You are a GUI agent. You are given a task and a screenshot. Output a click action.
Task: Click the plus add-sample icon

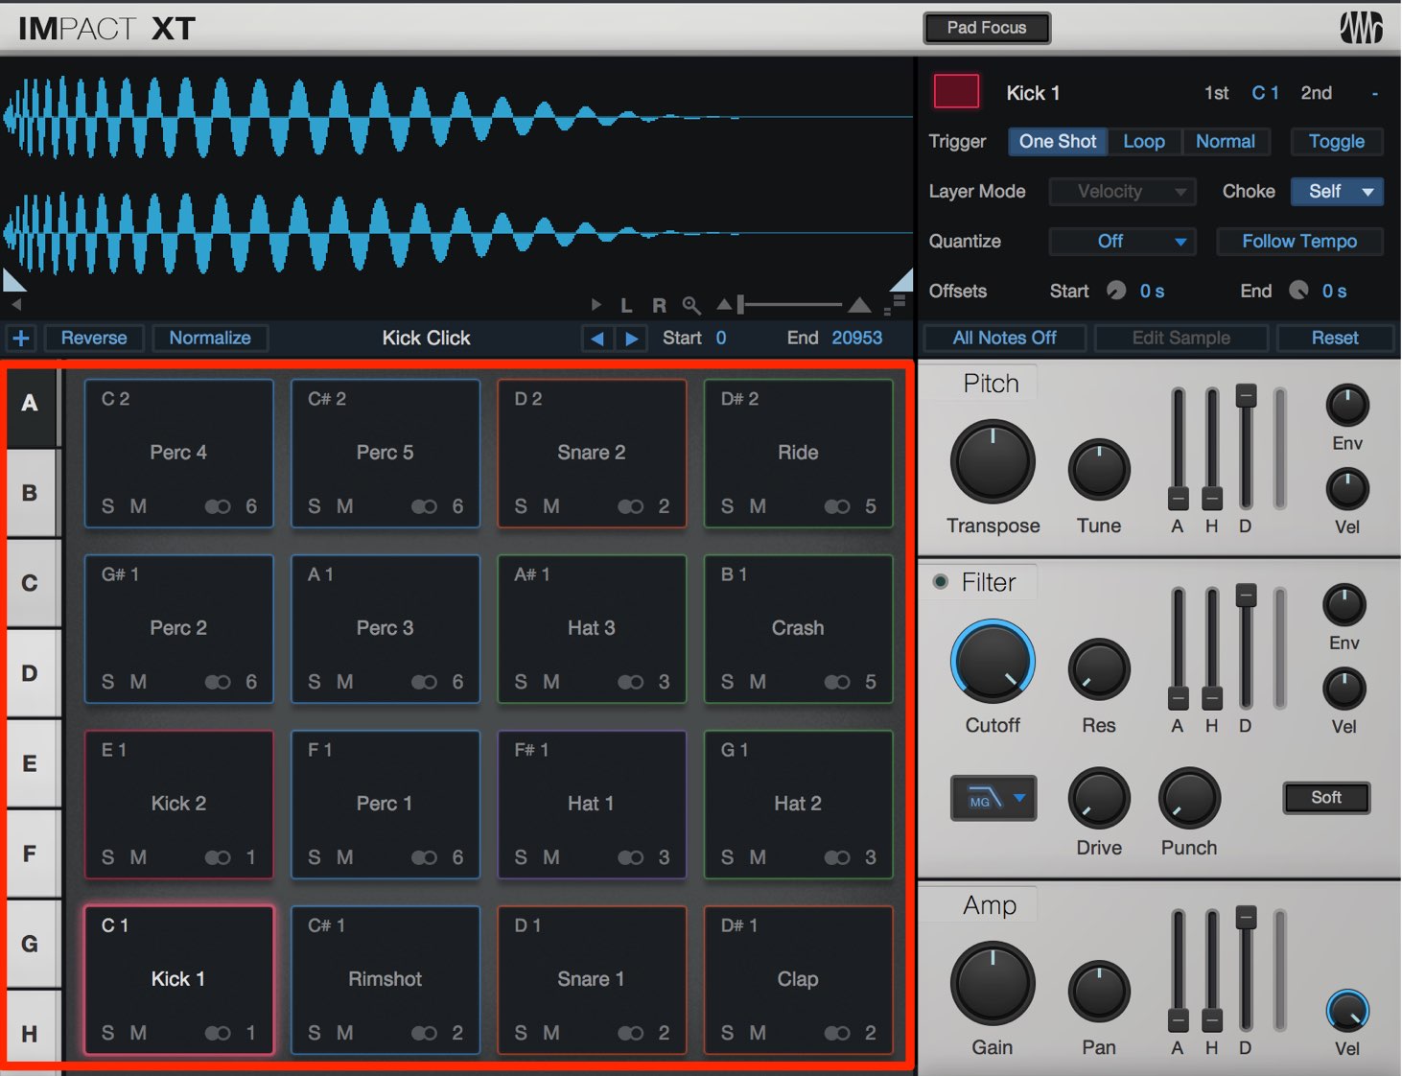(21, 338)
